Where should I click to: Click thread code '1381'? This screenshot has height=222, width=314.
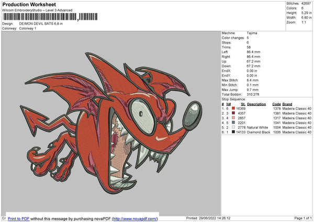tap(277, 114)
